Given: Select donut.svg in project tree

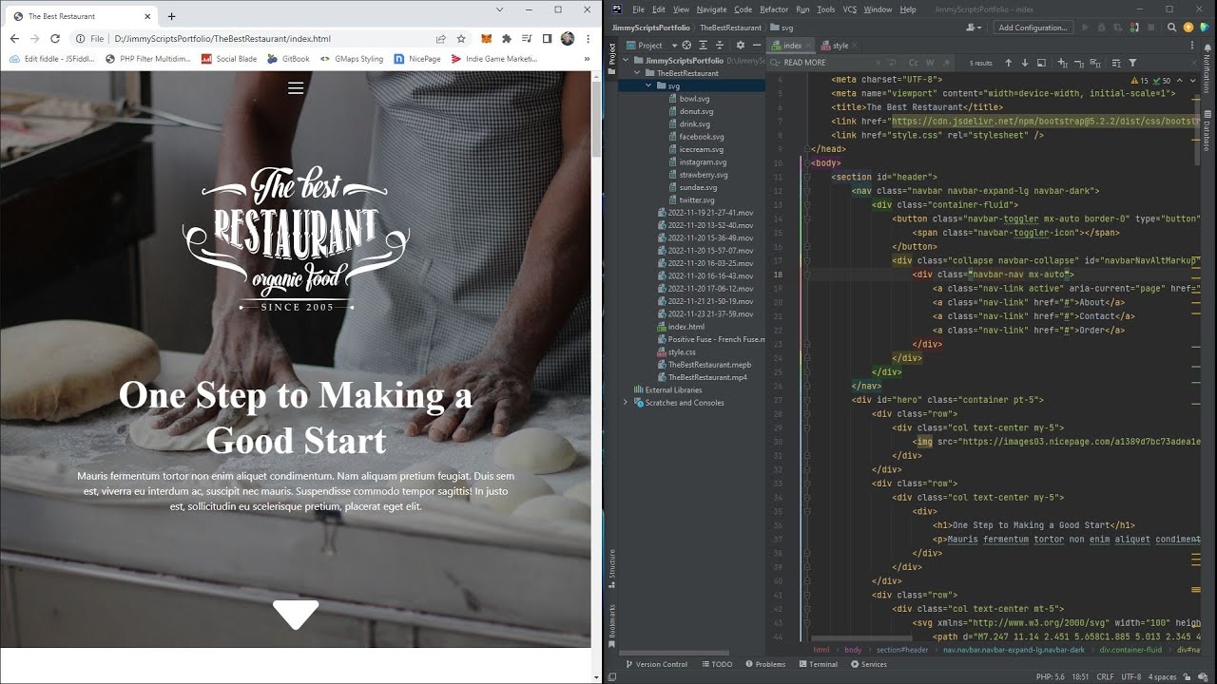Looking at the screenshot, I should [695, 111].
